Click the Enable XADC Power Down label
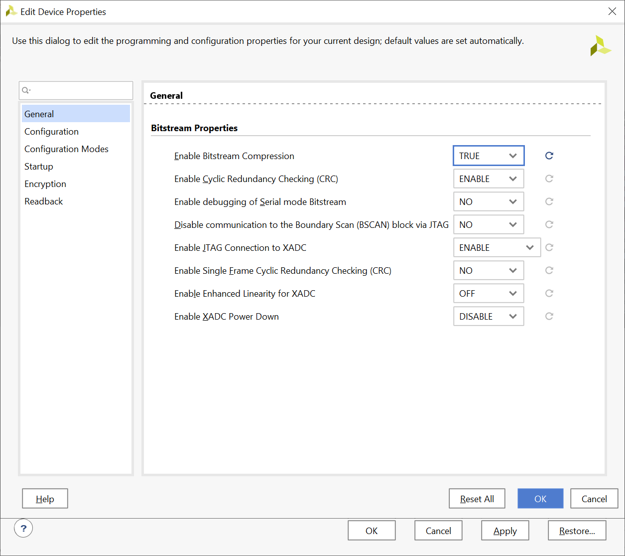This screenshot has height=556, width=625. point(227,317)
